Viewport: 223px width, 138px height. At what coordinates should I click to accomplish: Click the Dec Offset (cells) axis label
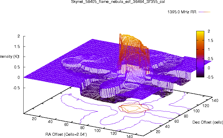pyautogui.click(x=208, y=122)
